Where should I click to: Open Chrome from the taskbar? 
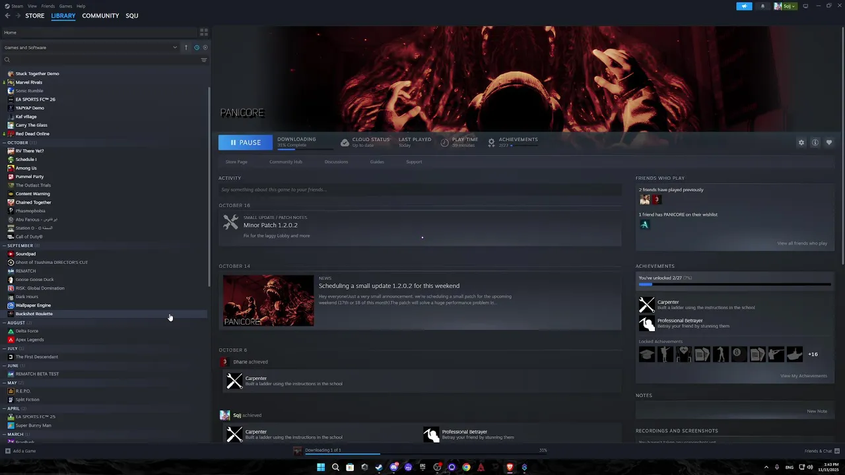point(466,468)
